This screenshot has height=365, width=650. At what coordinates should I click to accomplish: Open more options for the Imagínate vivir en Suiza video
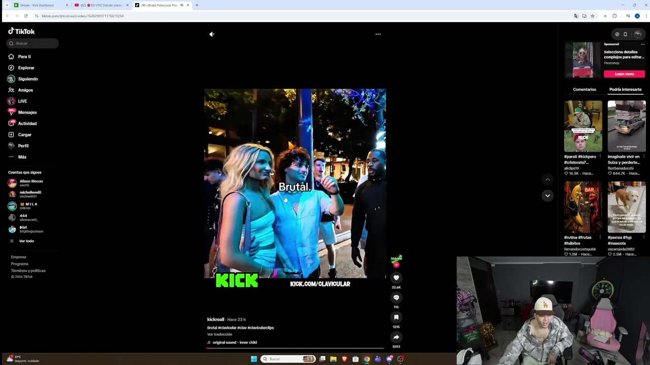pos(644,157)
